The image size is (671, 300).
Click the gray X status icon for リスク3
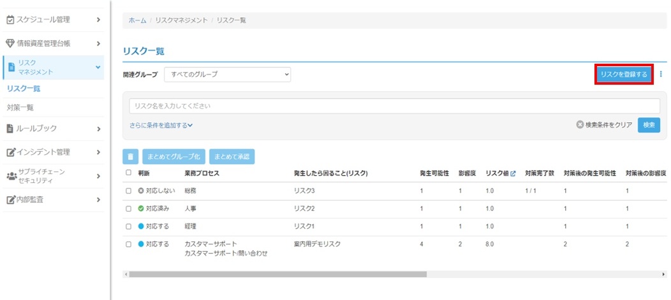(141, 190)
